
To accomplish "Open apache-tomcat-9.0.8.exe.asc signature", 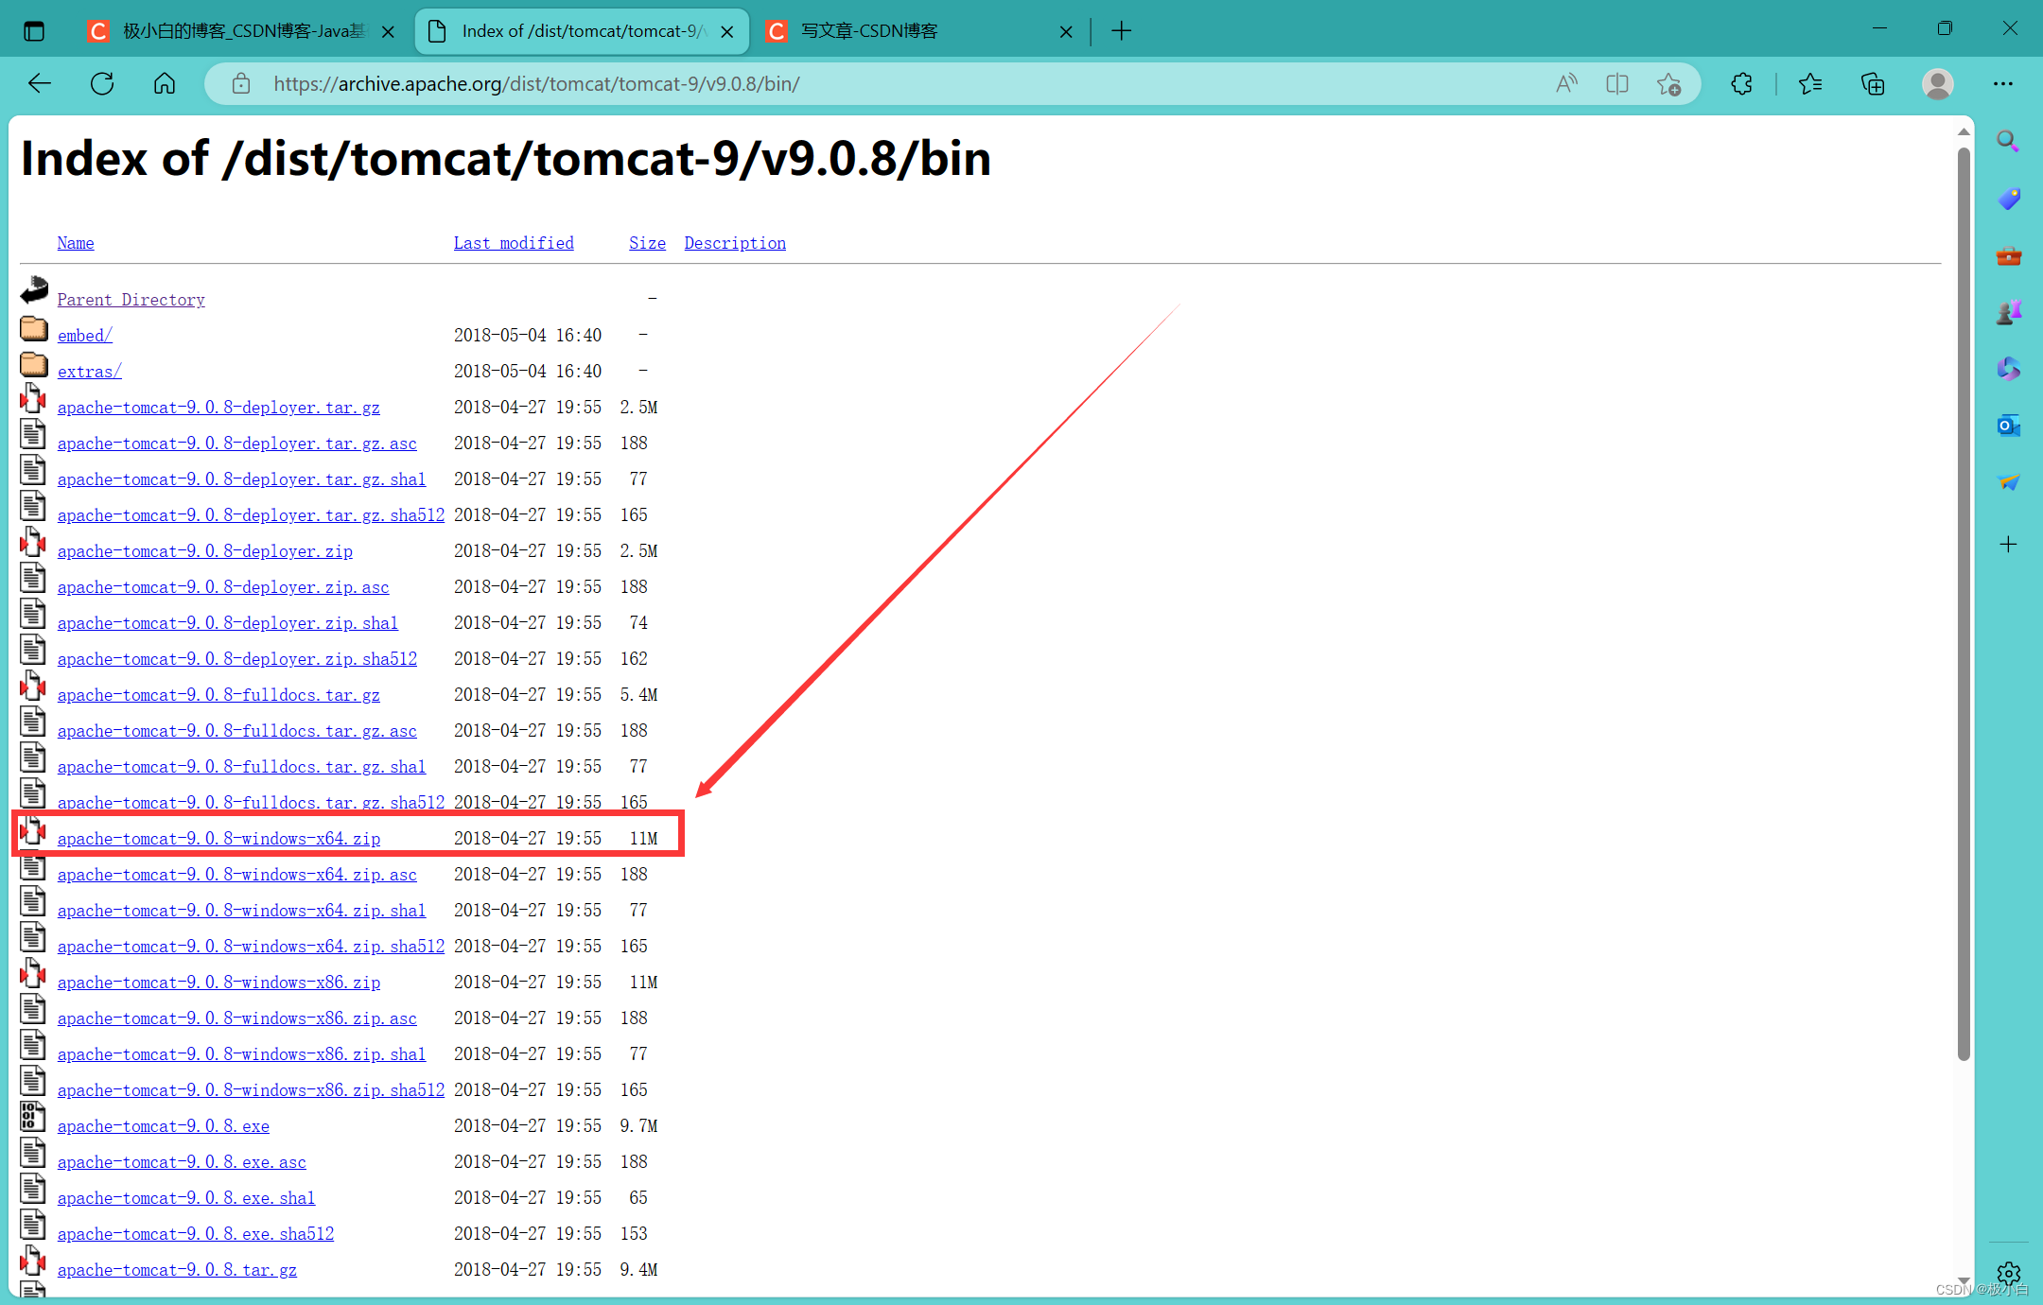I will 182,1162.
